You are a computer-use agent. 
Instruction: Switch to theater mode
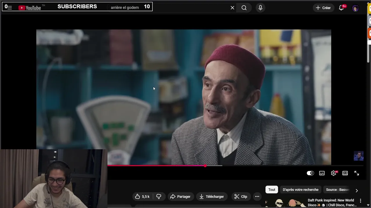(345, 173)
